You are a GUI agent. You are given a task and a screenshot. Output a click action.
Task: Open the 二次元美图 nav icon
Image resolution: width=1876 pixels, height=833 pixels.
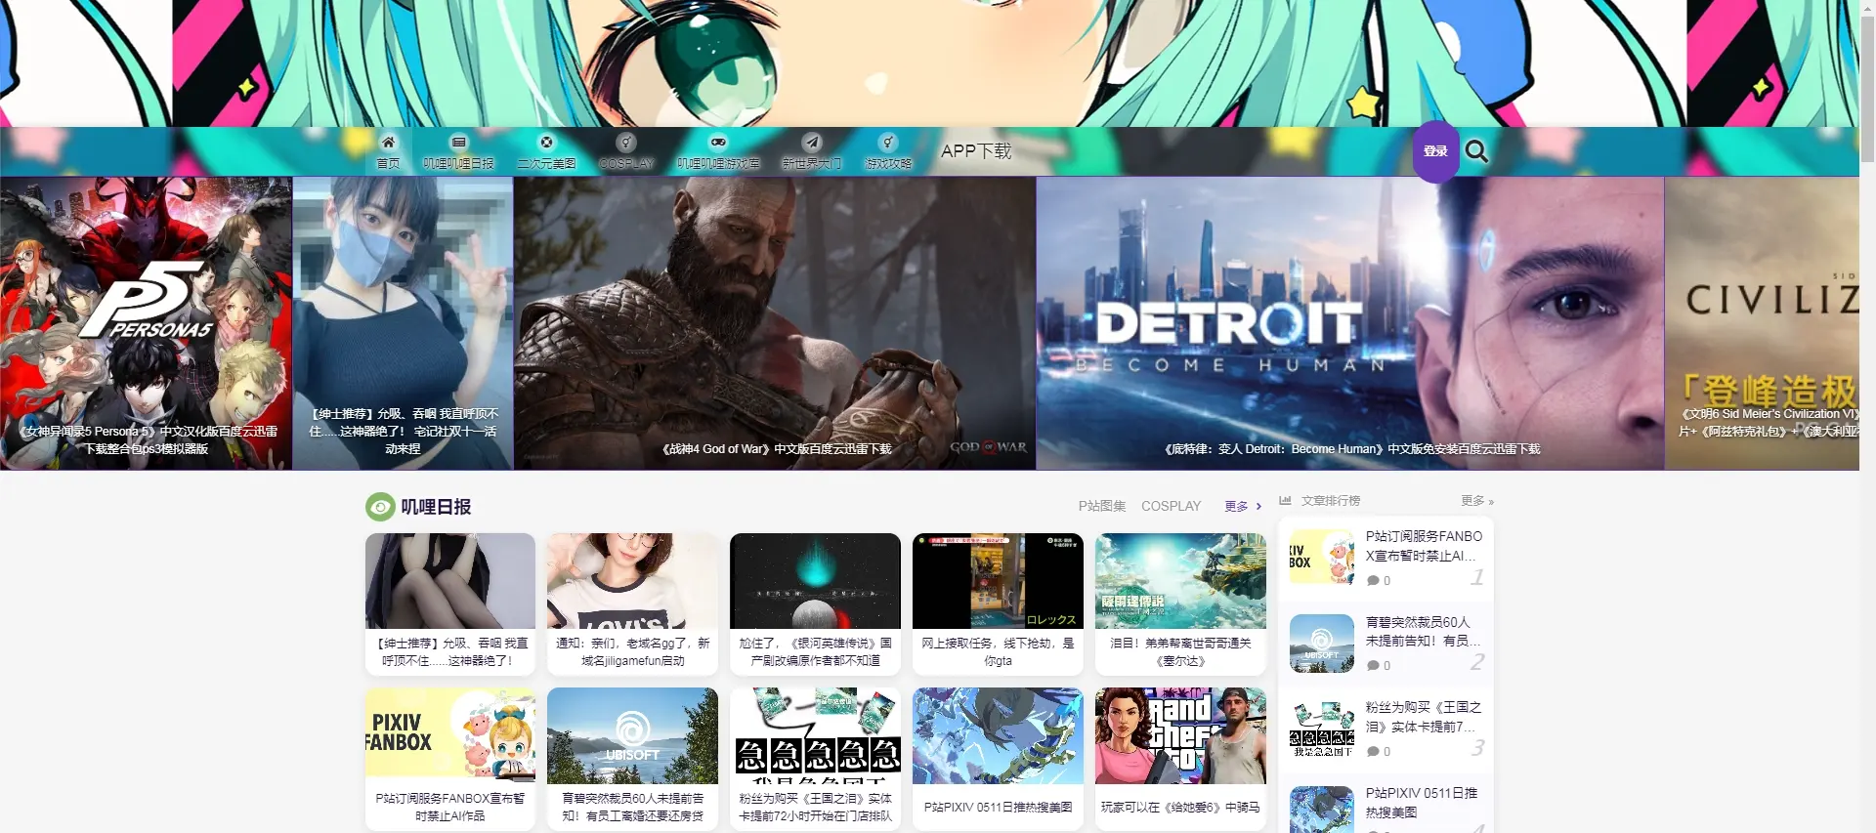click(546, 143)
